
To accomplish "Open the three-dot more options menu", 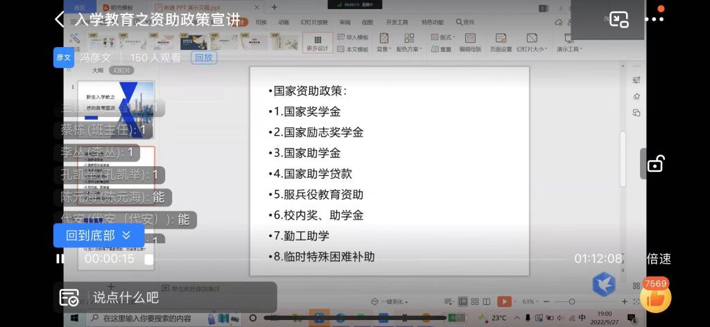I will tap(654, 19).
